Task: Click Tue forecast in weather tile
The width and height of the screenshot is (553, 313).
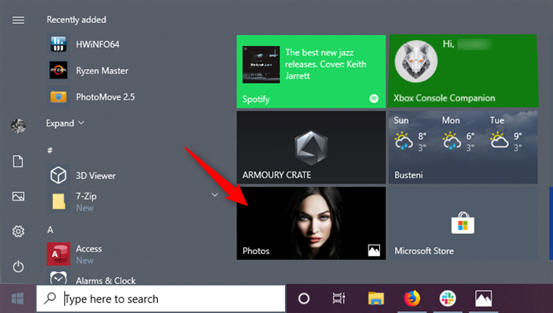Action: [506, 134]
